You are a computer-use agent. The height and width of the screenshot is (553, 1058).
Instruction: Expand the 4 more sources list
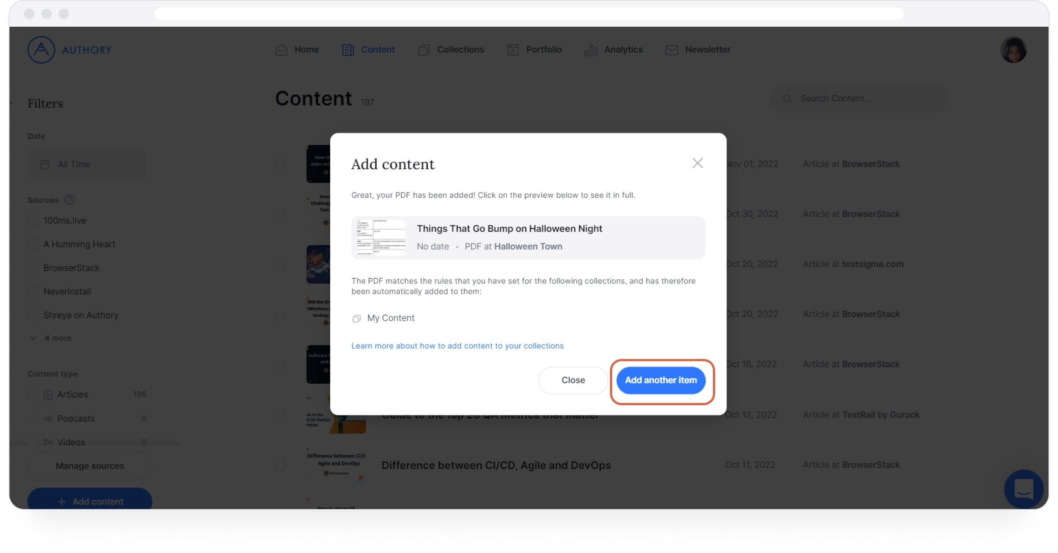click(51, 338)
